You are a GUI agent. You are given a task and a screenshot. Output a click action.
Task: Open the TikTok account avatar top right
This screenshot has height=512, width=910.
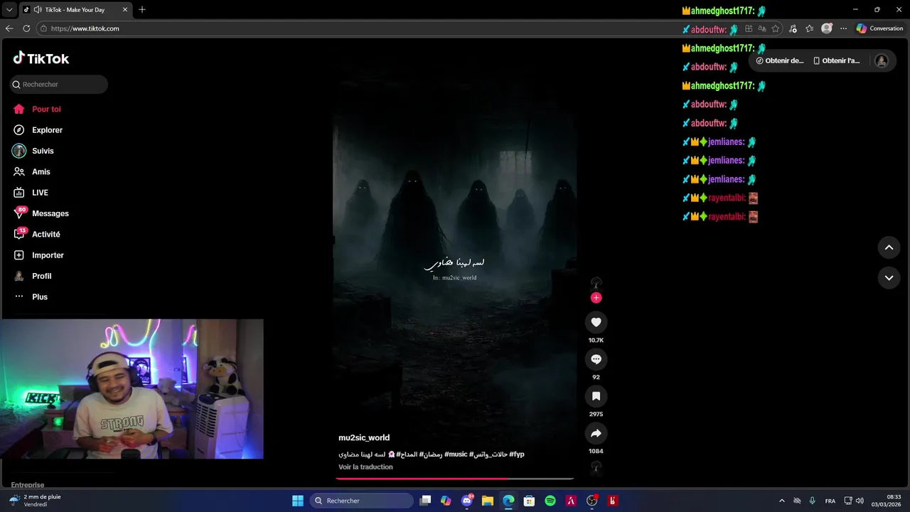(882, 60)
